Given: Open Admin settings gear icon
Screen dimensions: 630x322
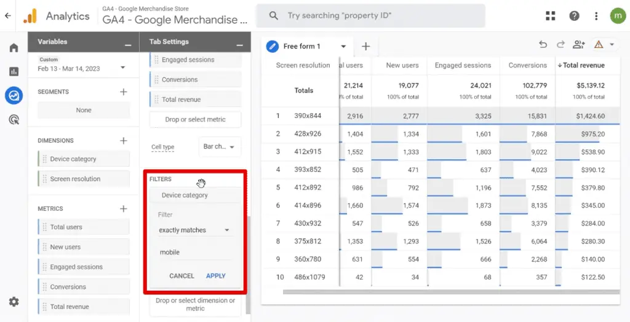Looking at the screenshot, I should tap(14, 302).
